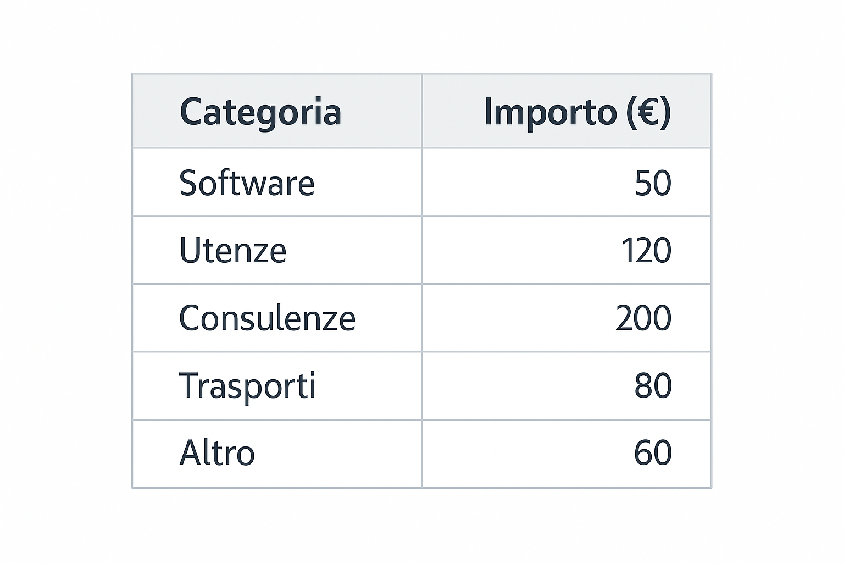Select the Utenze category cell
Viewport: 844px width, 563px height.
[x=232, y=251]
